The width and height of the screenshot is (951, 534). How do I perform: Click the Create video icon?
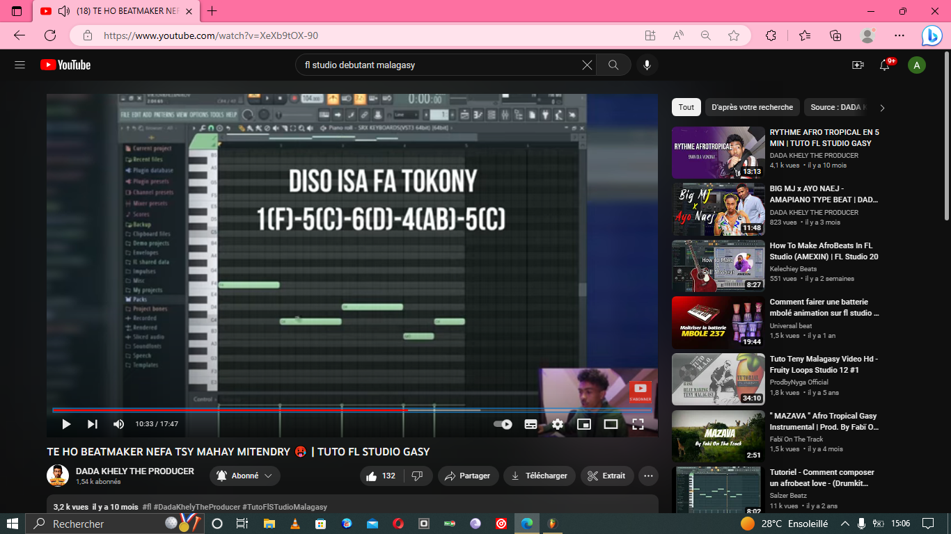pyautogui.click(x=858, y=65)
